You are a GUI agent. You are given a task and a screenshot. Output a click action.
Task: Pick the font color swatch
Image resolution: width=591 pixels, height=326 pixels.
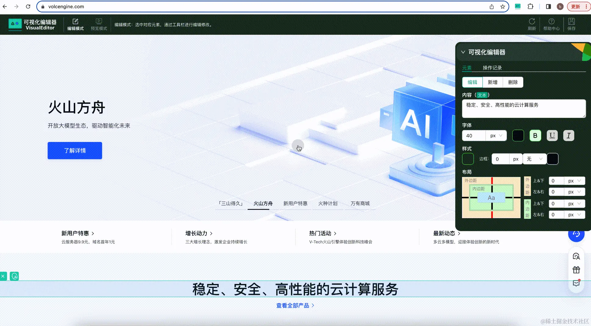(518, 136)
